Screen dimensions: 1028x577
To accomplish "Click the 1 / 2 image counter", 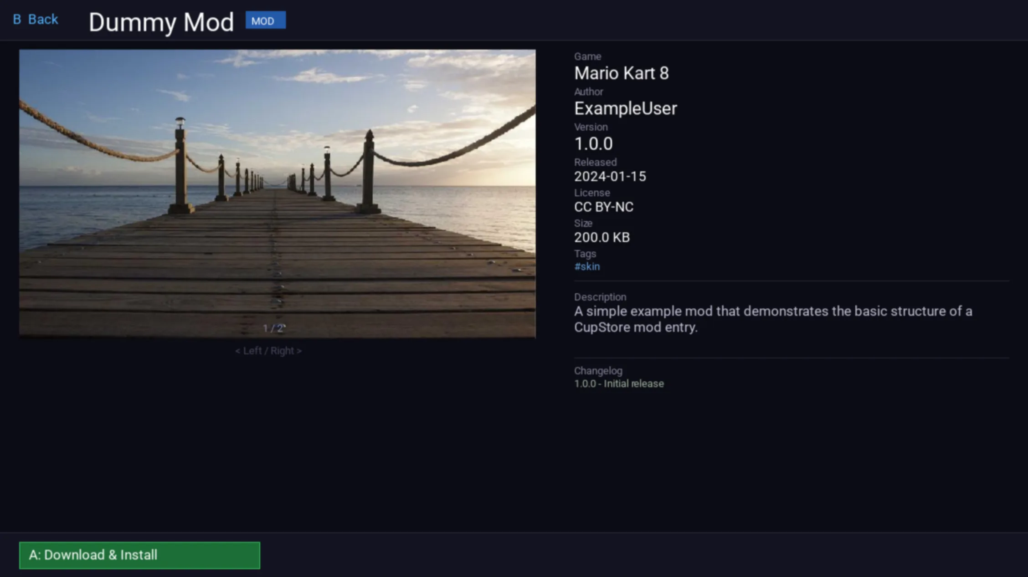I will click(273, 328).
